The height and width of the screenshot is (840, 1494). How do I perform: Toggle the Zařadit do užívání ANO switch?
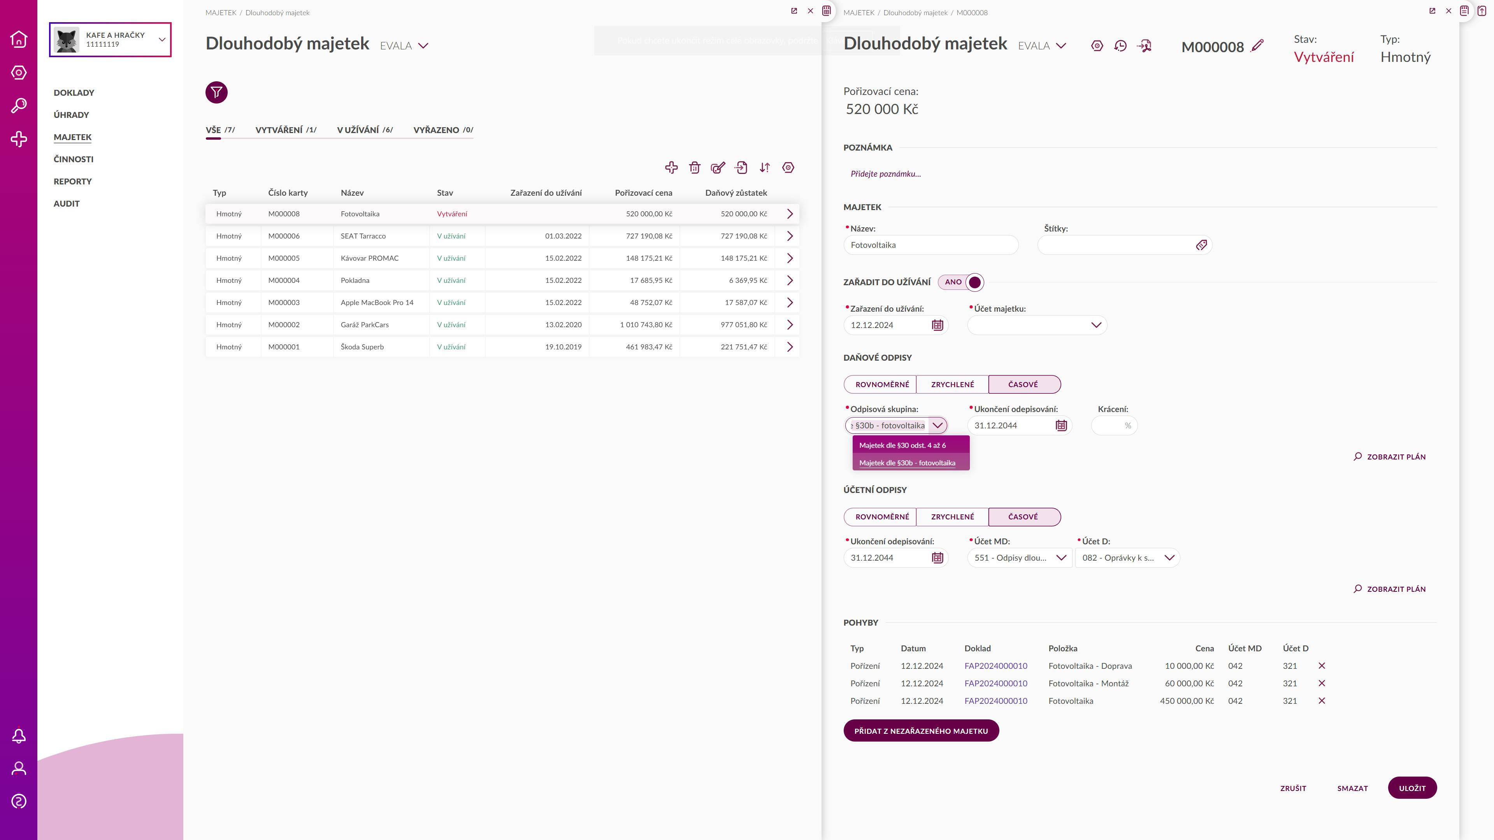point(961,282)
